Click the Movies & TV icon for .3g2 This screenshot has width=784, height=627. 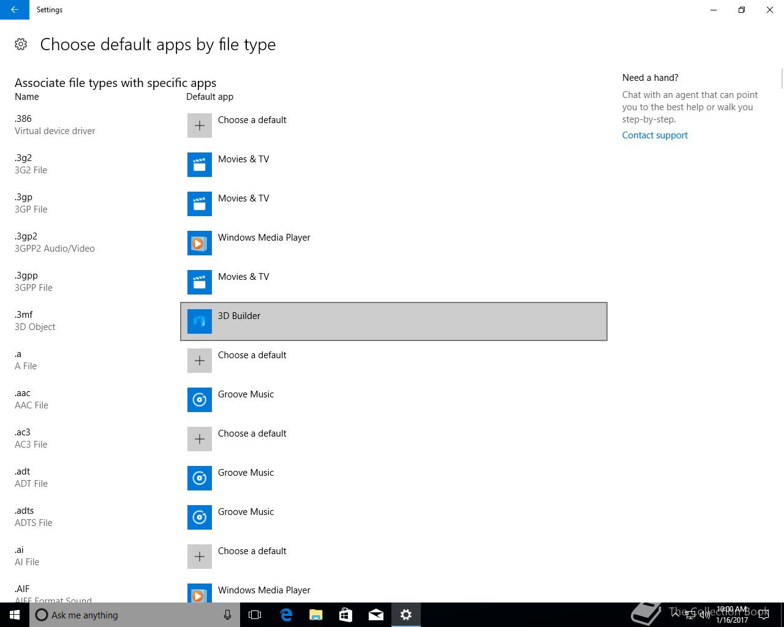(x=200, y=165)
